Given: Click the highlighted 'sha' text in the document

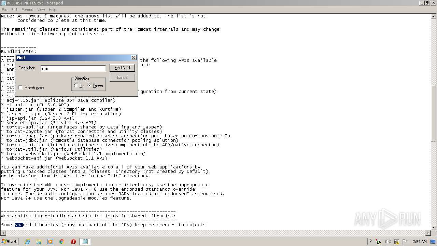Looking at the screenshot, I should tap(19, 225).
